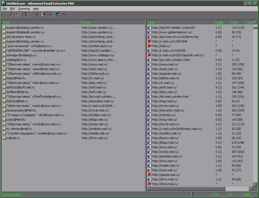259x198 pixels.
Task: Click red arrow icon beside http://r.mail.ru/n12951849
Action: [149, 41]
